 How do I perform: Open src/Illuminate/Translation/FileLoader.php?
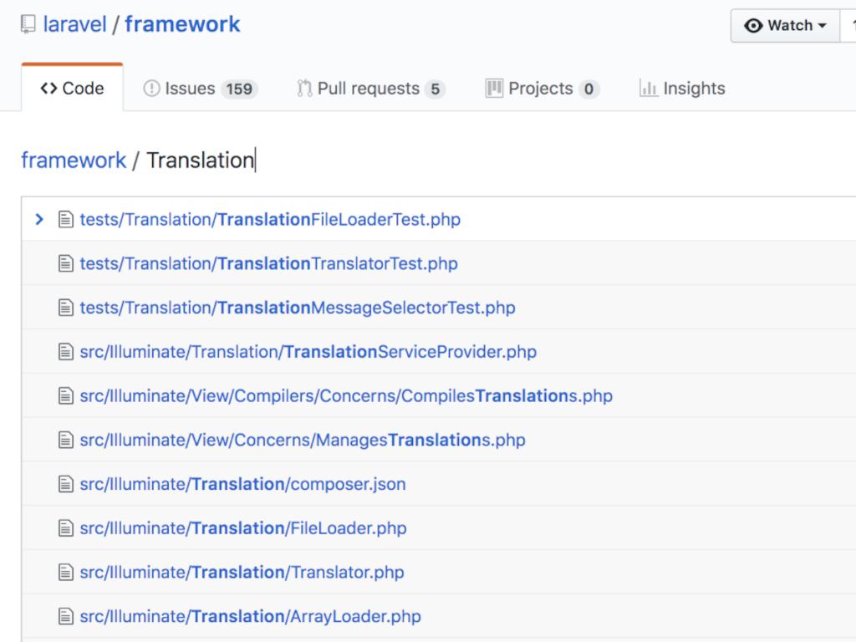pyautogui.click(x=243, y=528)
